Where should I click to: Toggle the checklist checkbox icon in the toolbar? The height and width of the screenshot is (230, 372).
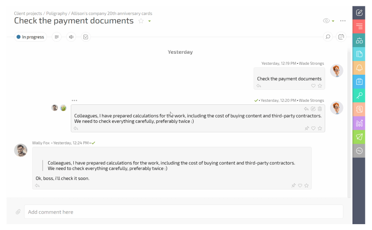point(85,37)
